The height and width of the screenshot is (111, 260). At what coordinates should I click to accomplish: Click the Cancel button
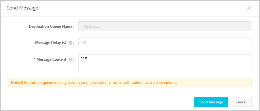[x=241, y=102]
